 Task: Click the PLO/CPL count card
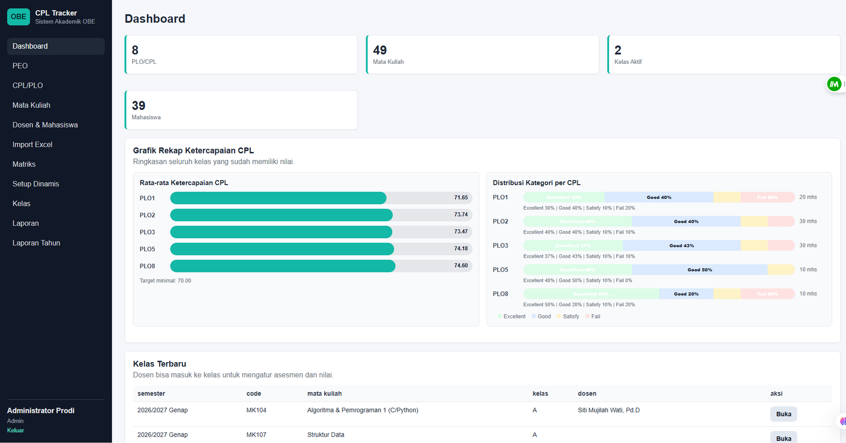coord(241,54)
